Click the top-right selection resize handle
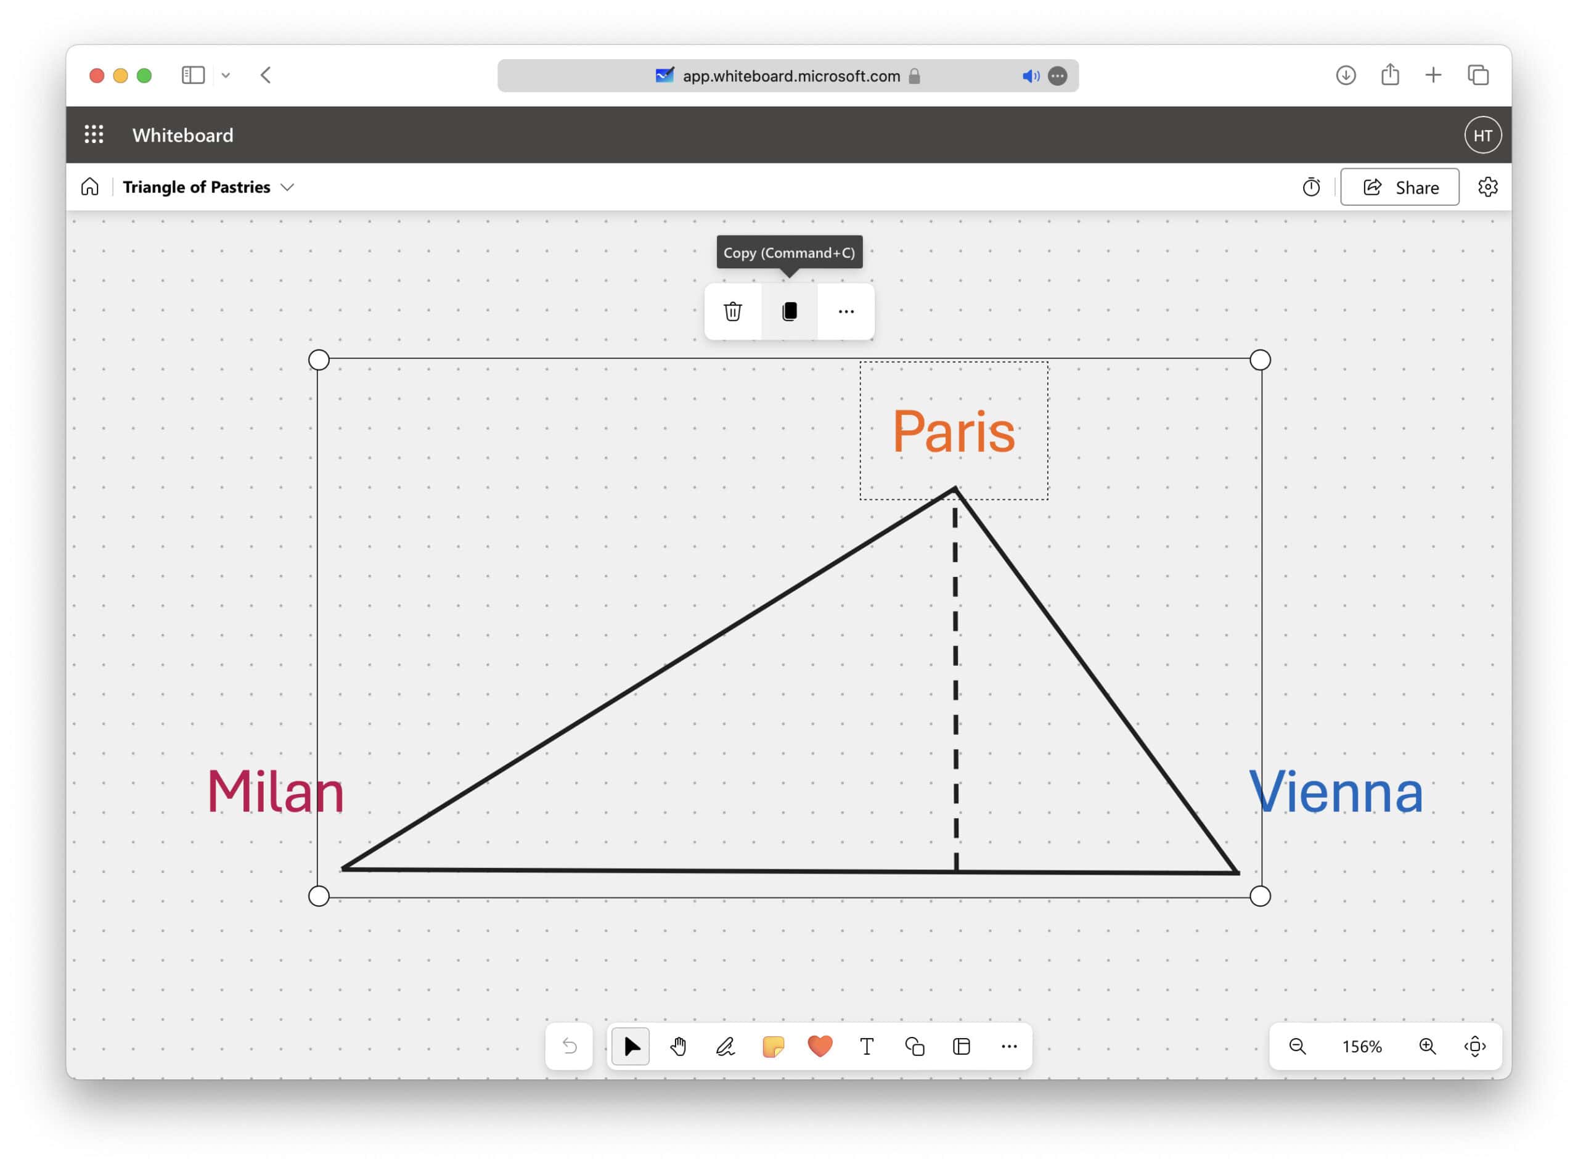Image resolution: width=1578 pixels, height=1167 pixels. point(1259,360)
